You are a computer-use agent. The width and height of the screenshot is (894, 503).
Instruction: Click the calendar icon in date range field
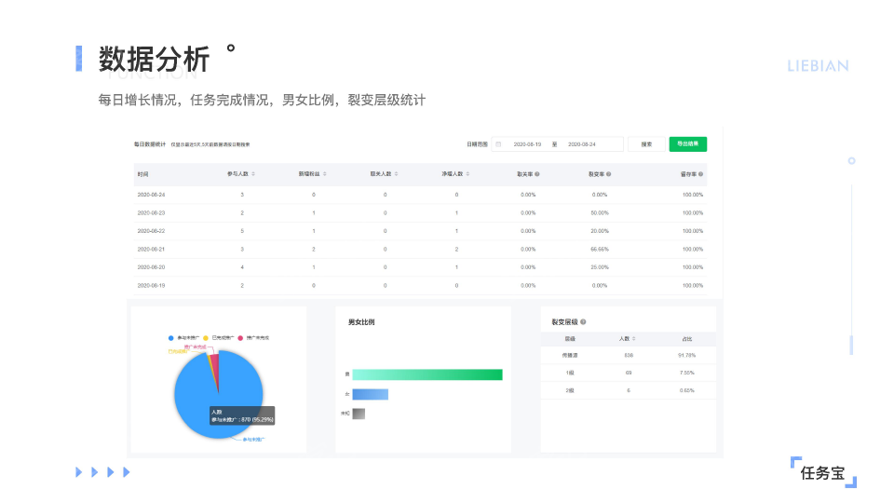click(x=498, y=144)
